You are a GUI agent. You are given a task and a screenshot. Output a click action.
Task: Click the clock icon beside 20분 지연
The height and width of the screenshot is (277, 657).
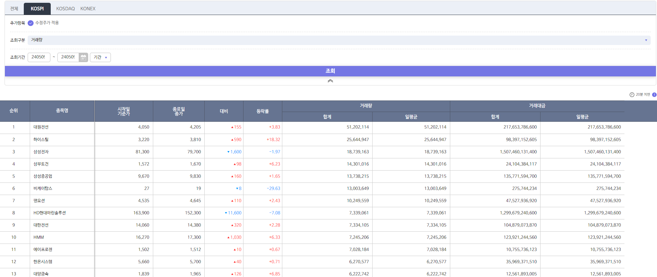(x=632, y=95)
